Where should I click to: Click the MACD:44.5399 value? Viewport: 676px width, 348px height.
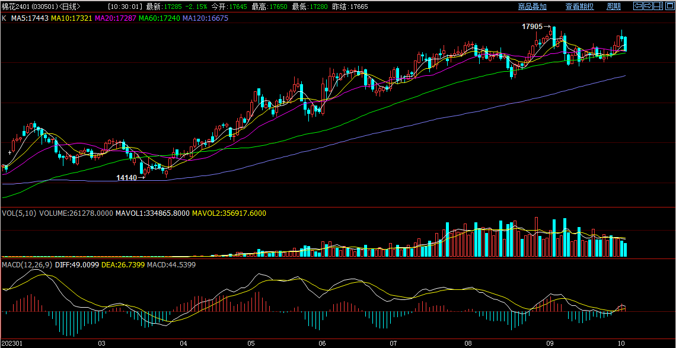point(171,264)
